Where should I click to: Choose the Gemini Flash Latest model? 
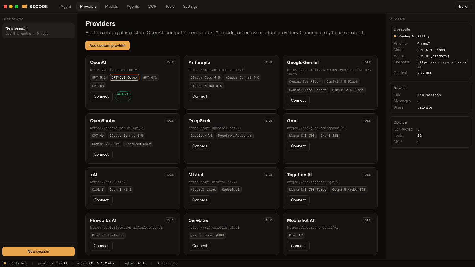tap(308, 90)
